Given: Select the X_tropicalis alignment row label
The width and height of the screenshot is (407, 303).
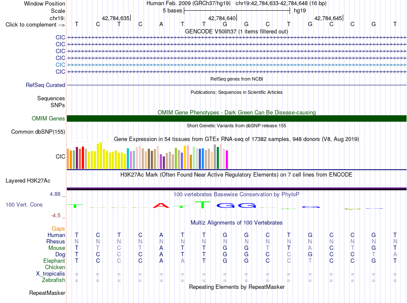Looking at the screenshot, I should [x=51, y=274].
